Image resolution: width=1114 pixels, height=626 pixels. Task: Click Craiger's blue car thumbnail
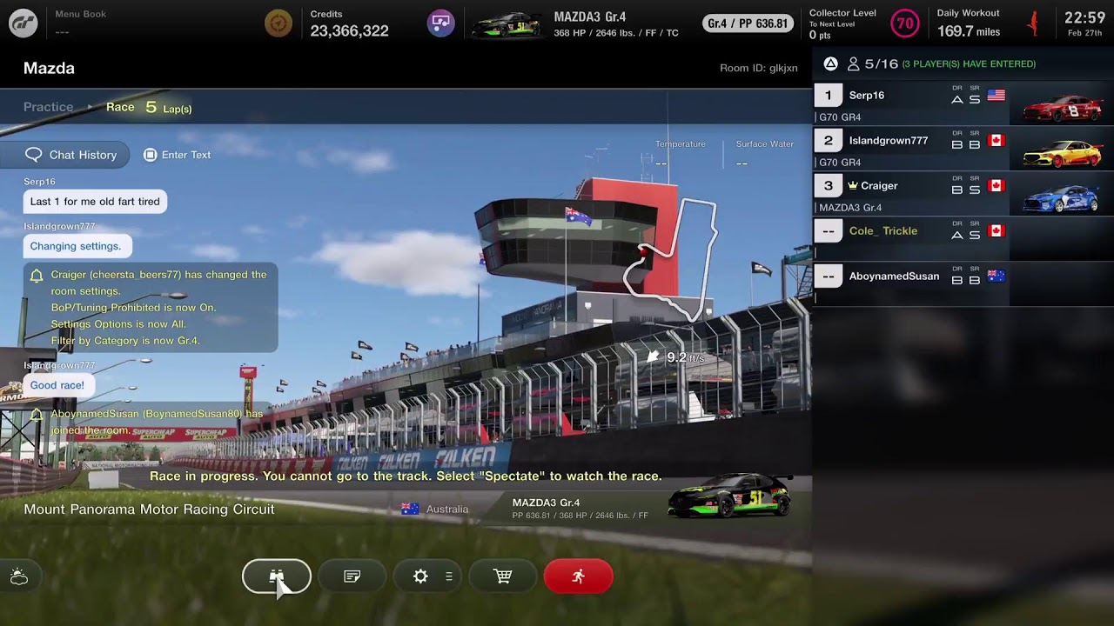[x=1062, y=198]
